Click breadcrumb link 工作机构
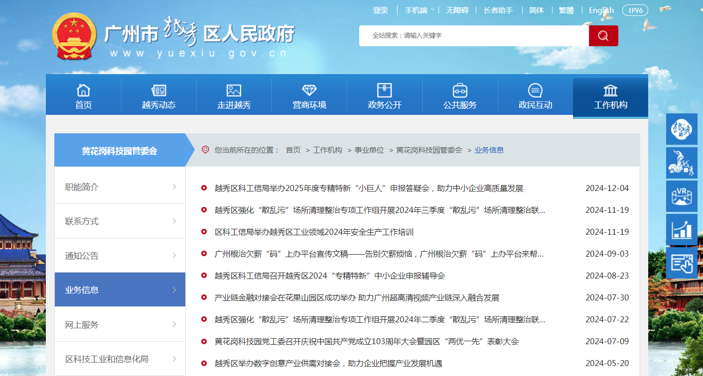The height and width of the screenshot is (376, 703). click(327, 150)
